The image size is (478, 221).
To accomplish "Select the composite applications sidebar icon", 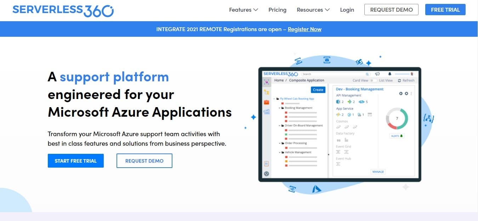I will [267, 82].
